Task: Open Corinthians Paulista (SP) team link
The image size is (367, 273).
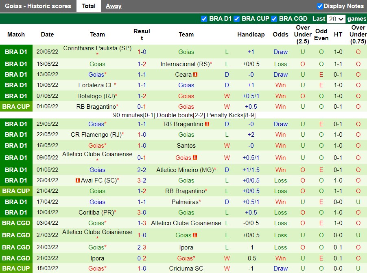Action: [97, 48]
